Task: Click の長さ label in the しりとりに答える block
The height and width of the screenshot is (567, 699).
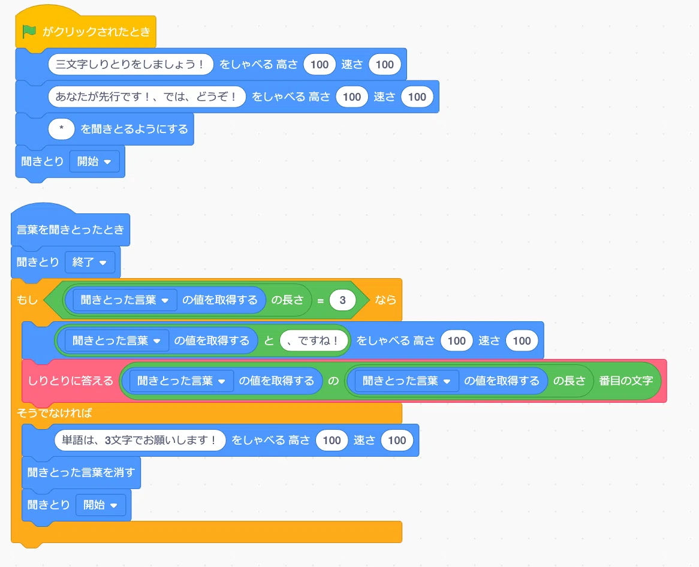Action: point(570,381)
